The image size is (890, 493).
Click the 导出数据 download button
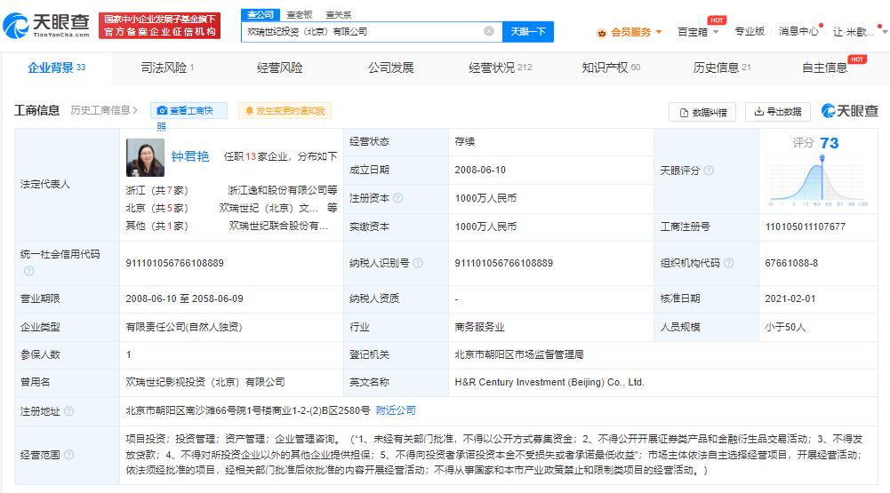click(778, 112)
